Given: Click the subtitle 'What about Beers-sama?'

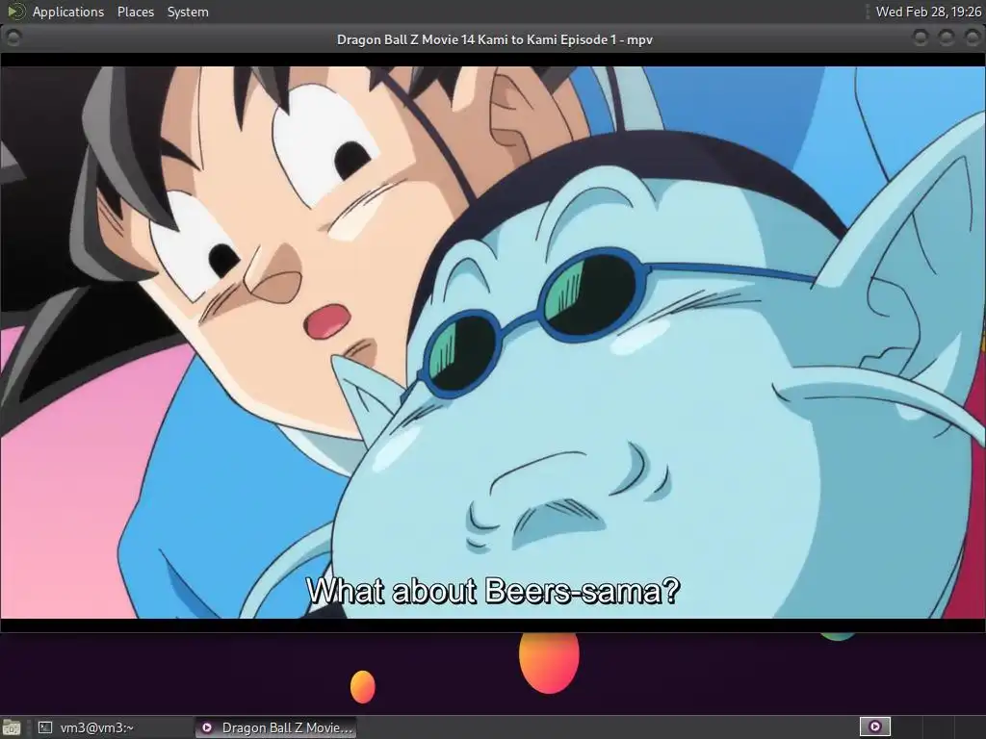Looking at the screenshot, I should tap(493, 591).
